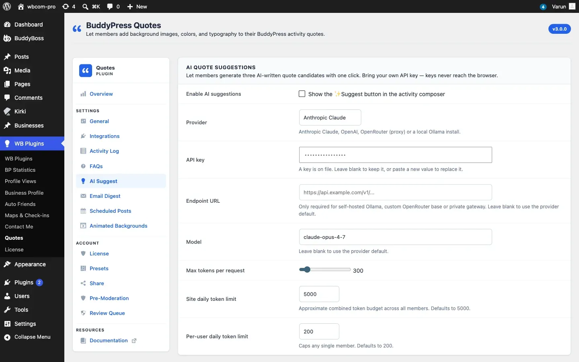The image size is (579, 362).
Task: Open Email Digest settings
Action: click(x=121, y=196)
